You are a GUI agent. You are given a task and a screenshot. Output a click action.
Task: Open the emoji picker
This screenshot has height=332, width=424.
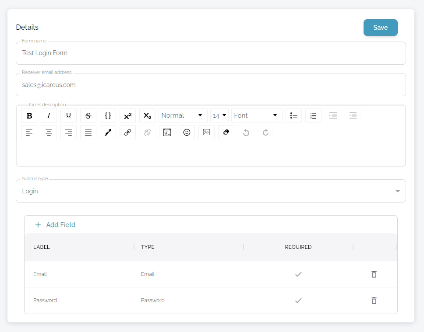(187, 132)
